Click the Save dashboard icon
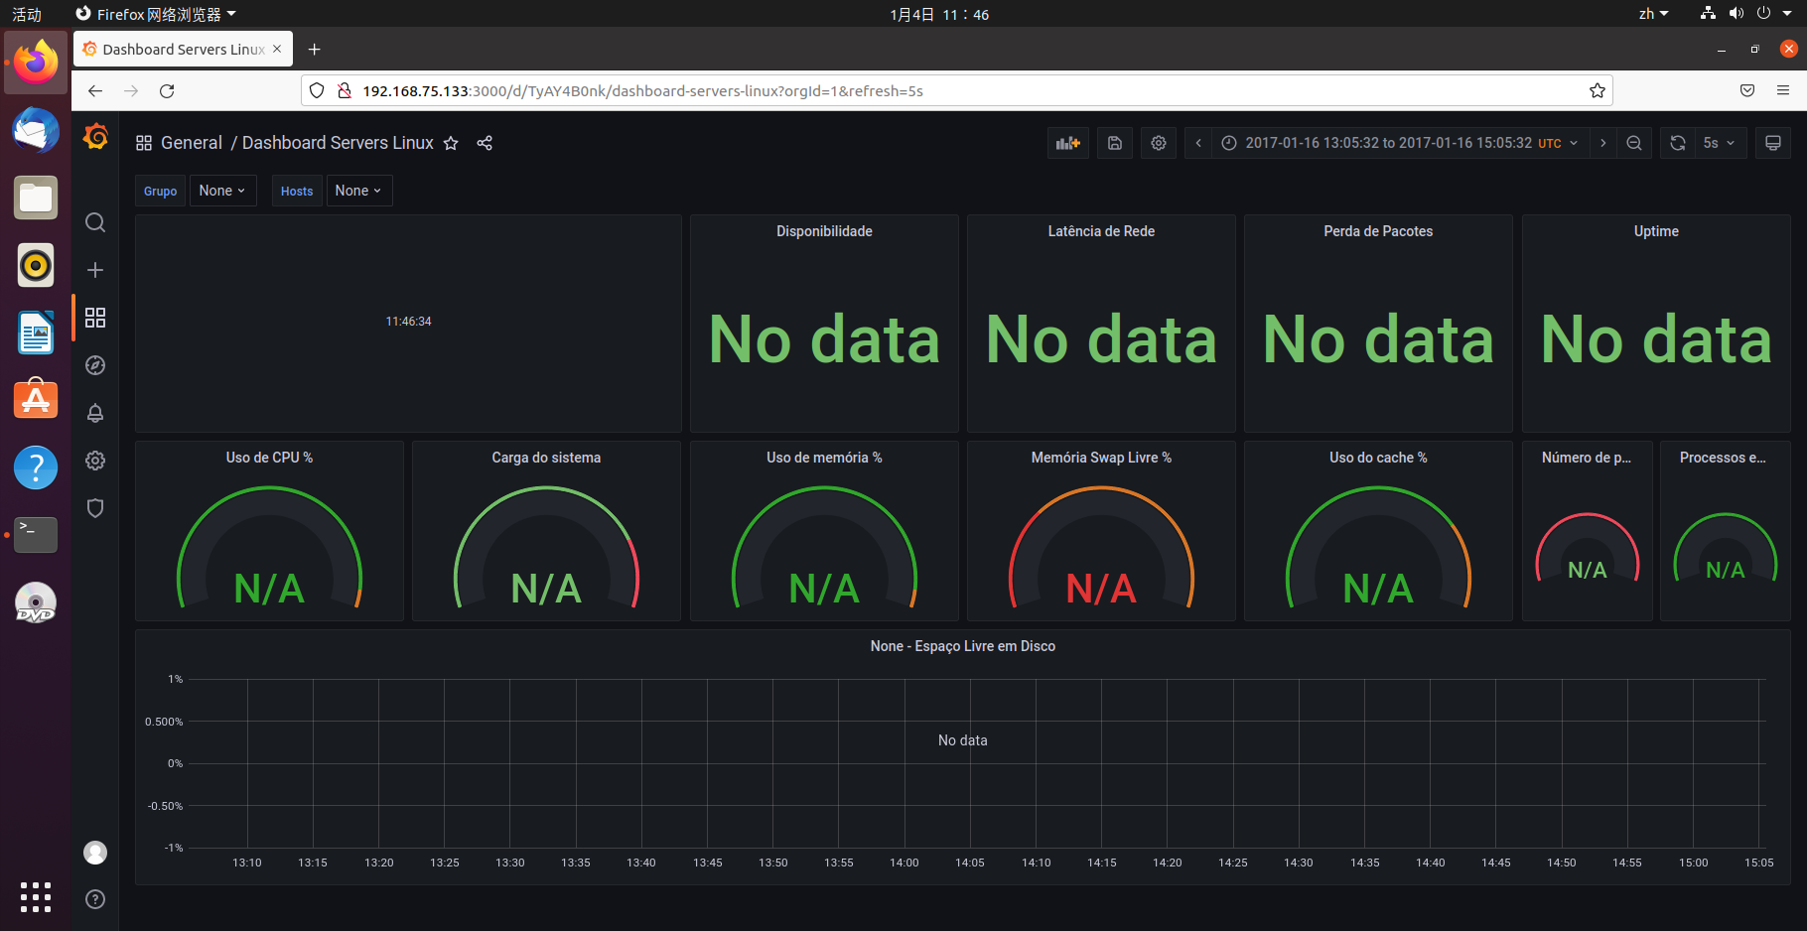Image resolution: width=1807 pixels, height=931 pixels. (1114, 142)
